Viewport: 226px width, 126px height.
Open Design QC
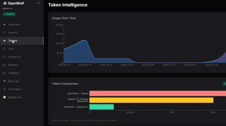point(22,97)
